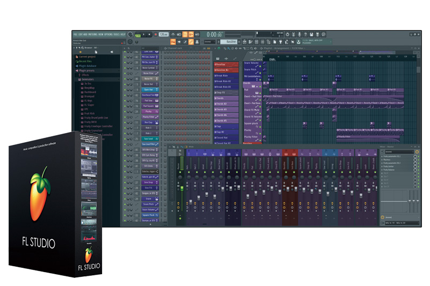Click the white arrow step-edit icon
430x286 pixels.
[x=179, y=42]
